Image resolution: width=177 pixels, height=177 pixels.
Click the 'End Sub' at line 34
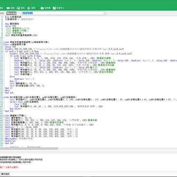(9, 92)
